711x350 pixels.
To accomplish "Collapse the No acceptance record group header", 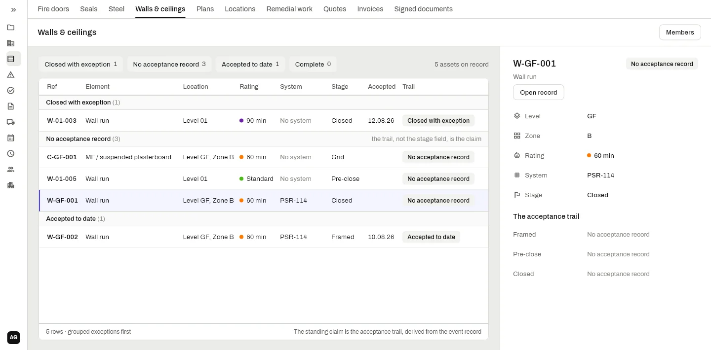I will coord(264,139).
